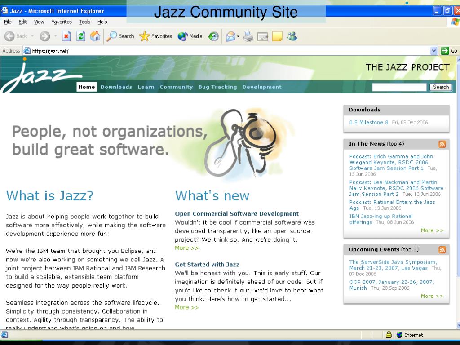Click the Edit page toolbar icon
This screenshot has height=345, width=460.
click(262, 37)
